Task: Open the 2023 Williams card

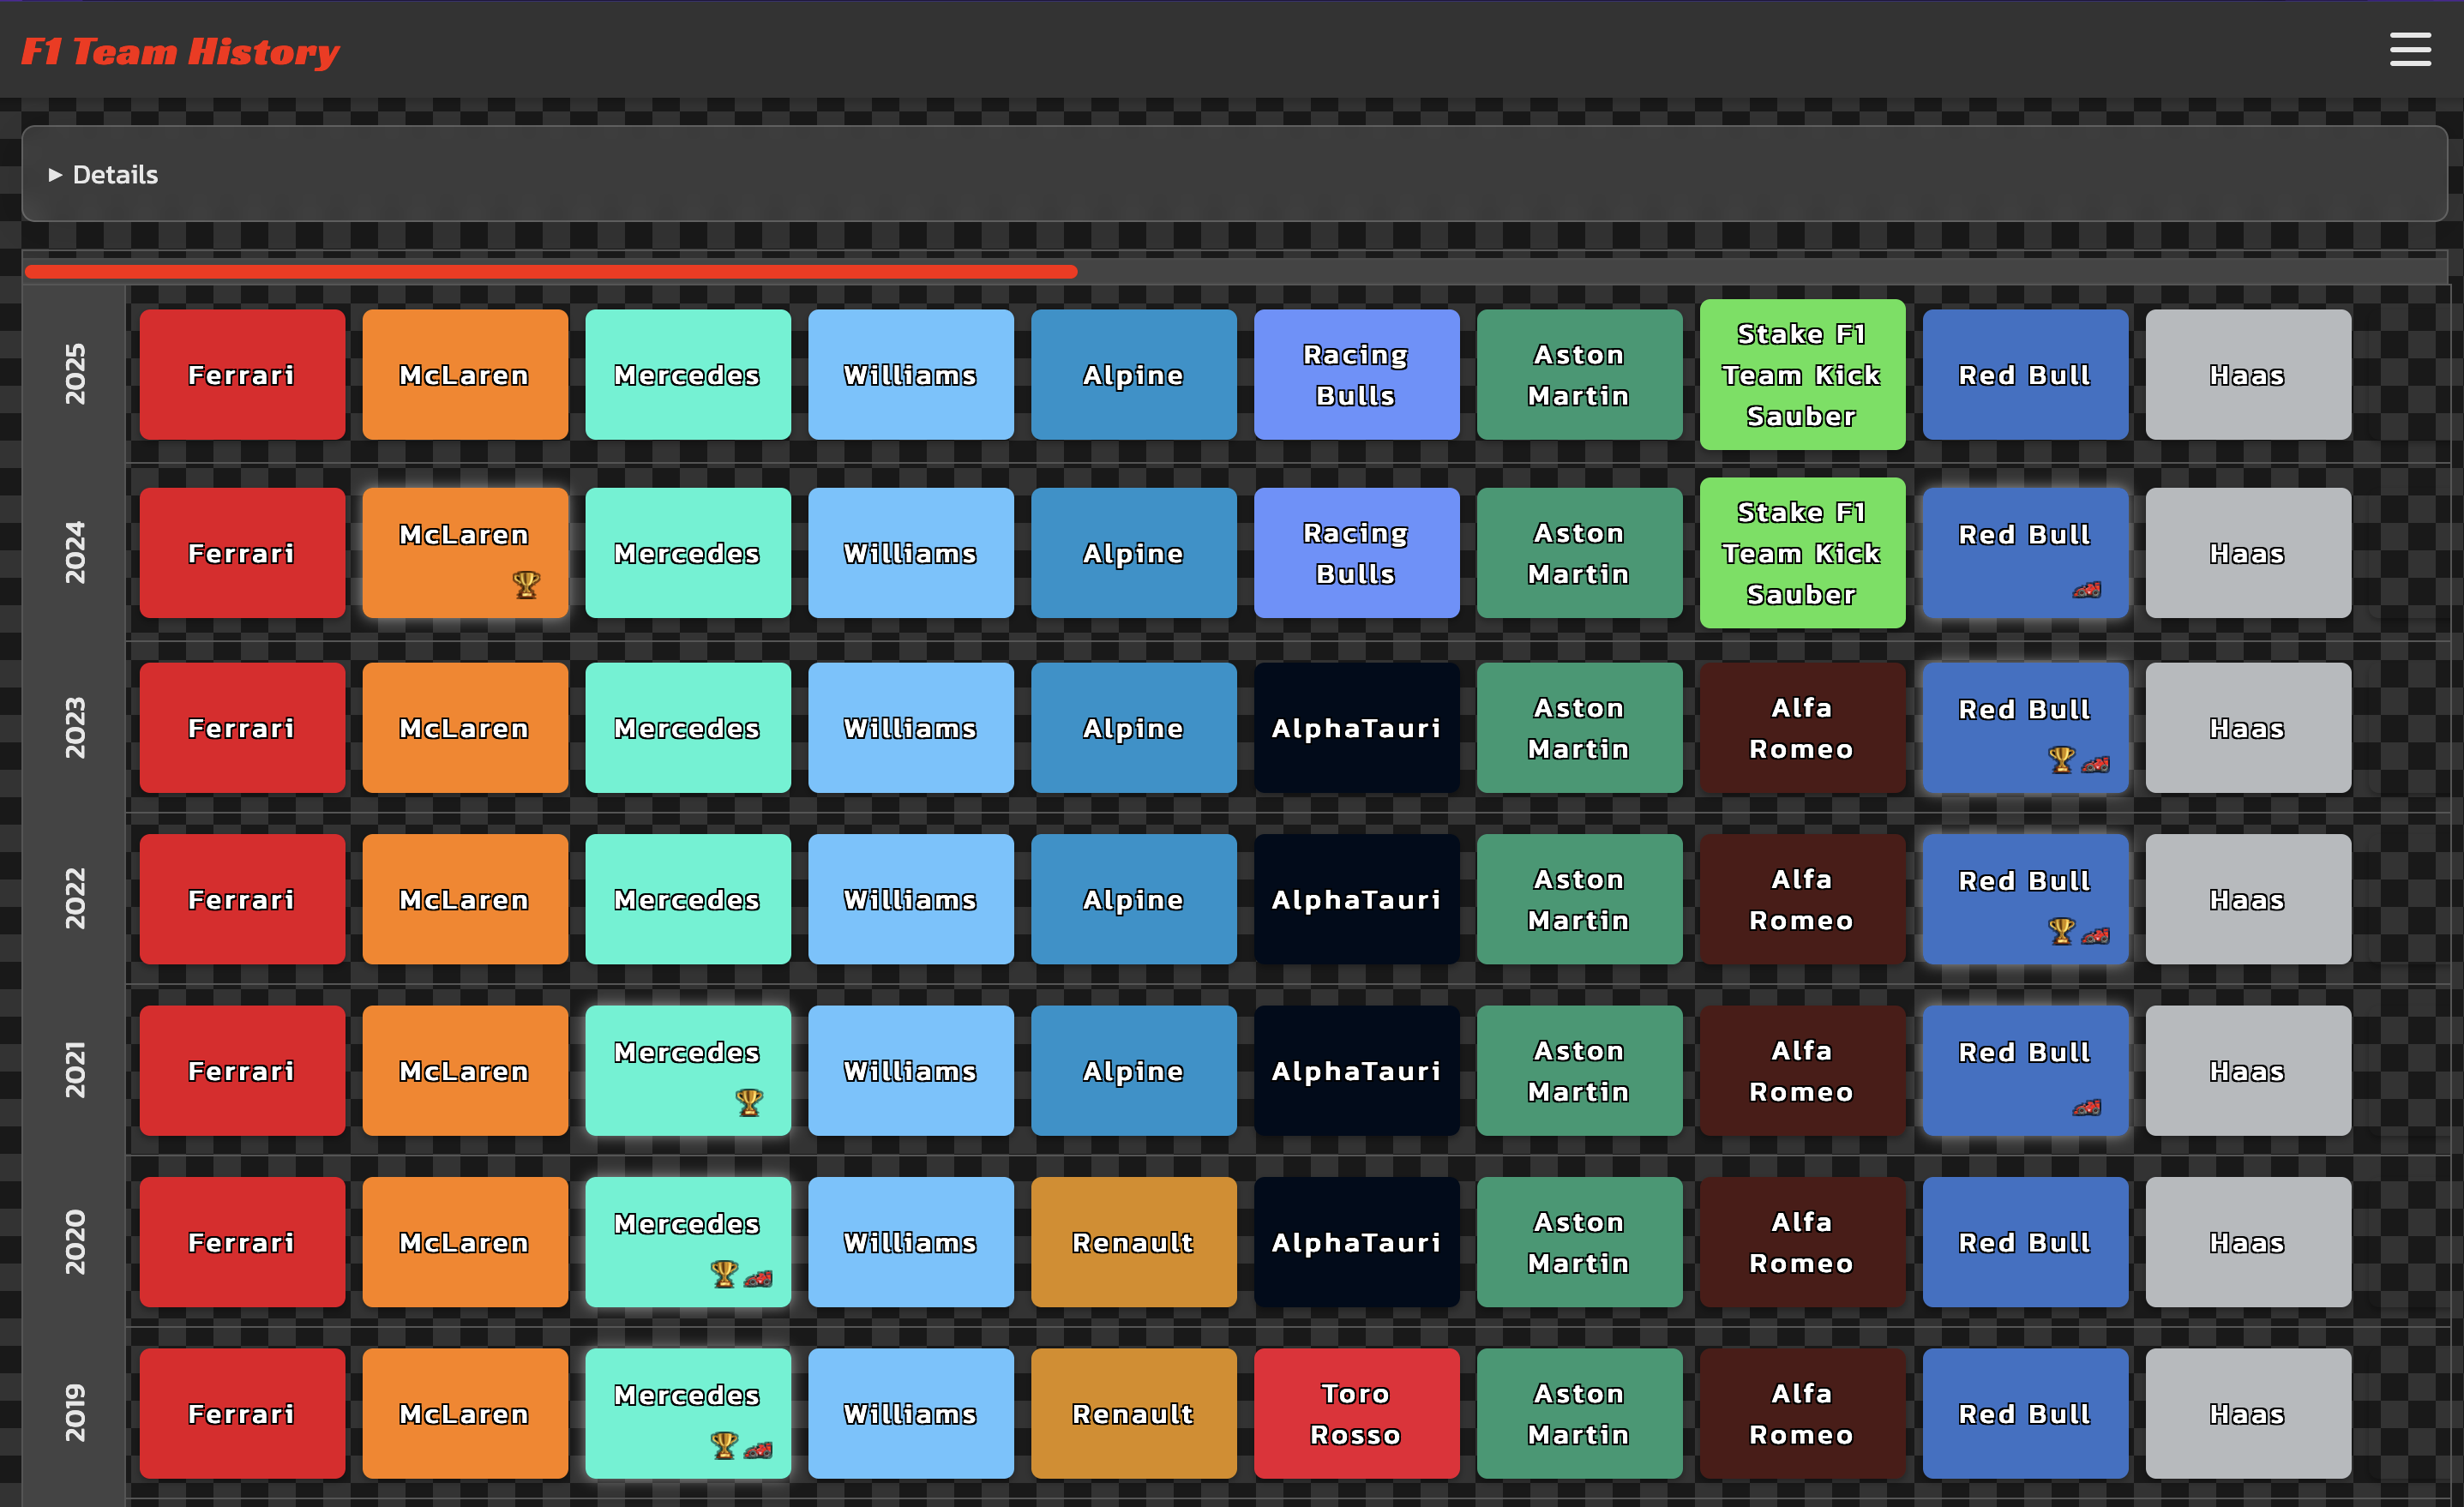Action: 910,728
